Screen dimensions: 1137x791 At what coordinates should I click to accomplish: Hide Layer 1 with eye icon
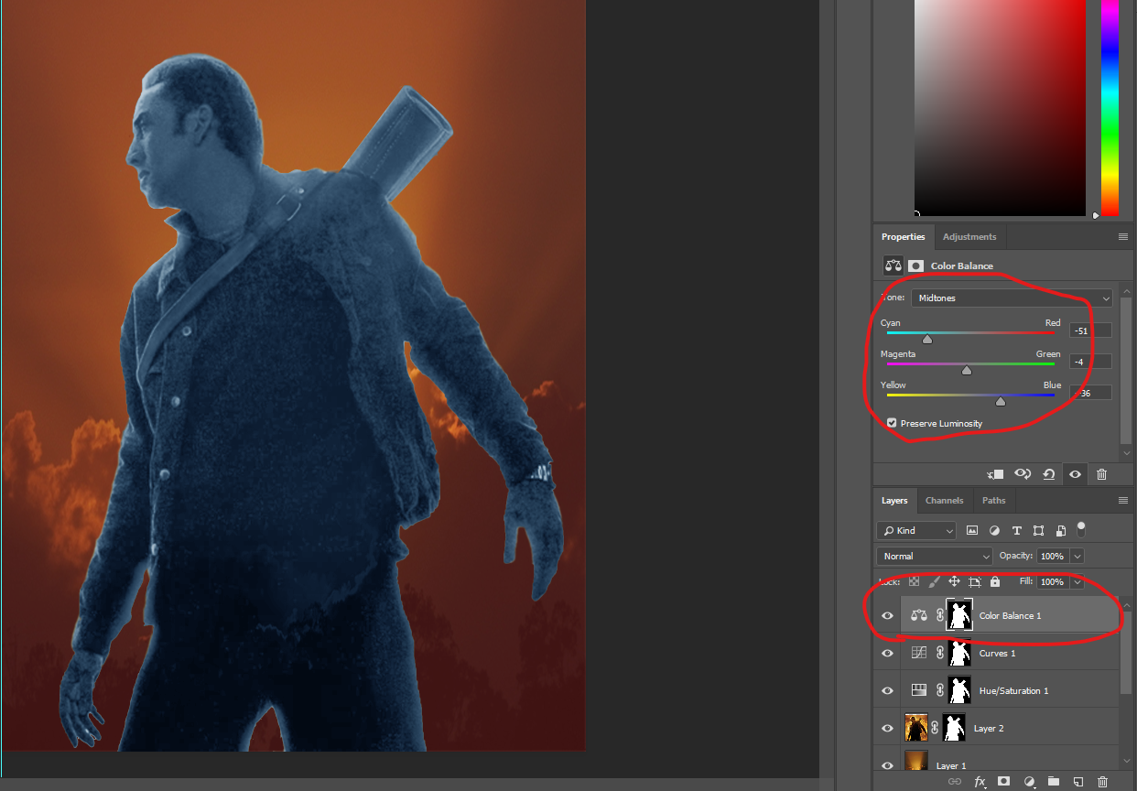point(887,765)
